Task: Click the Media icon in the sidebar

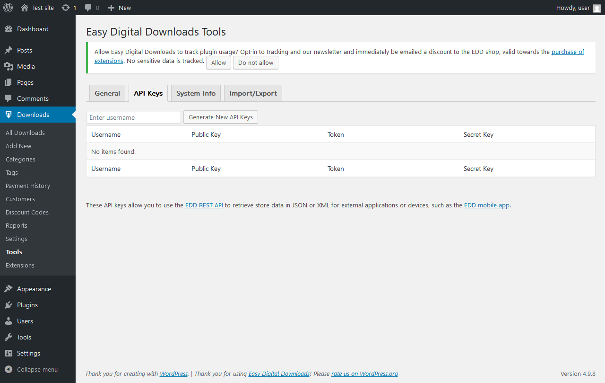Action: (x=9, y=66)
